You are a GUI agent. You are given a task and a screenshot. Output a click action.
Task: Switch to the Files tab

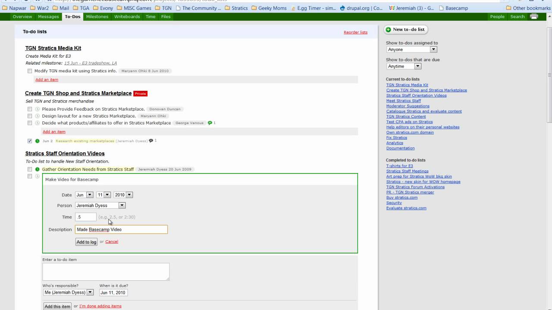pos(166,17)
